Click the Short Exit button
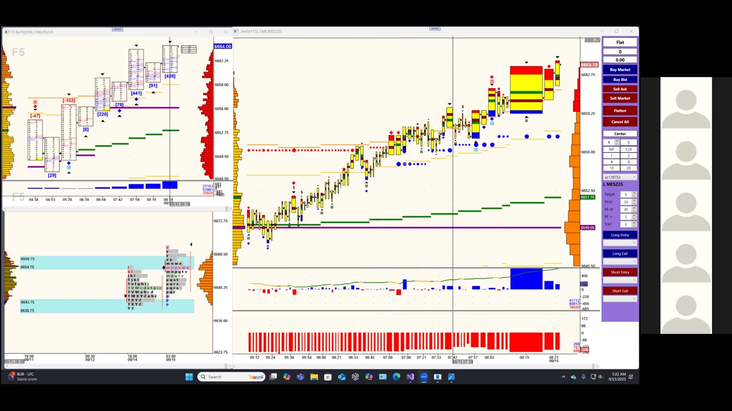 pyautogui.click(x=620, y=291)
